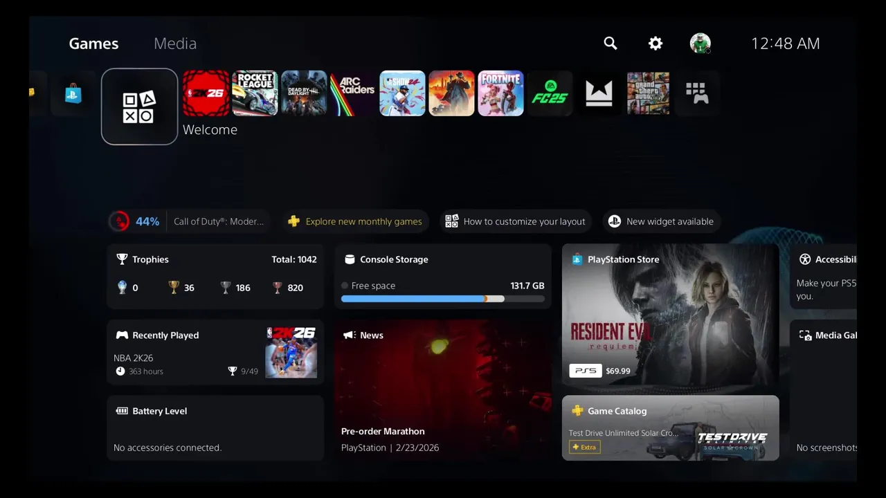Launch the Fortnite game tile
Viewport: 886px width, 498px height.
click(x=500, y=93)
